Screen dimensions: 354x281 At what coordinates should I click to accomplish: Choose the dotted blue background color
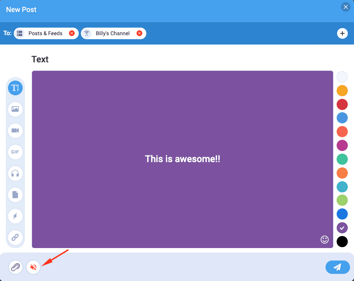(x=342, y=118)
